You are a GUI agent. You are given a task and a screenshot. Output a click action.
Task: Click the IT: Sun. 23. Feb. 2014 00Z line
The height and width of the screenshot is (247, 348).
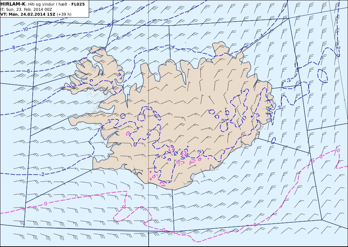(26, 9)
